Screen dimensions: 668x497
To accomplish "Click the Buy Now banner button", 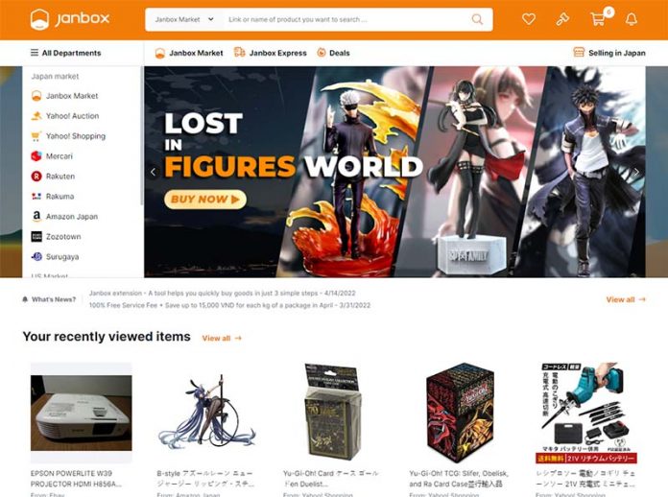I will 205,200.
